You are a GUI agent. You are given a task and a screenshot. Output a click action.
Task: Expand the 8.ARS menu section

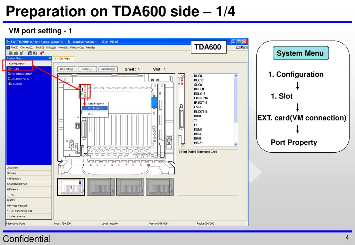coord(29,200)
